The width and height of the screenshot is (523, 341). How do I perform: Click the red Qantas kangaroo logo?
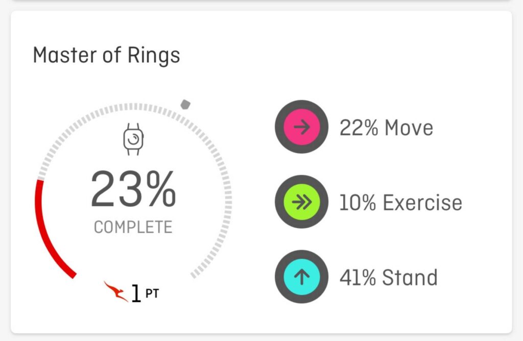pos(116,291)
